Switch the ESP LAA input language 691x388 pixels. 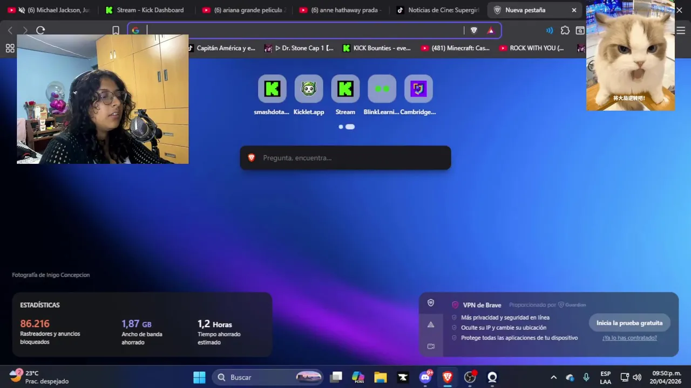coord(606,377)
